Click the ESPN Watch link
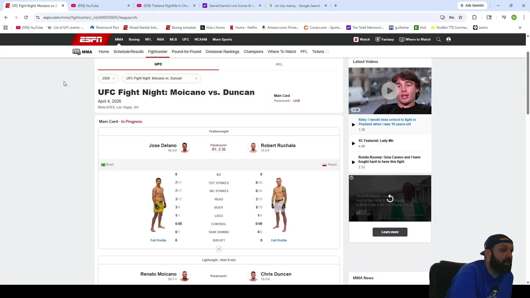This screenshot has width=530, height=298. click(x=361, y=39)
